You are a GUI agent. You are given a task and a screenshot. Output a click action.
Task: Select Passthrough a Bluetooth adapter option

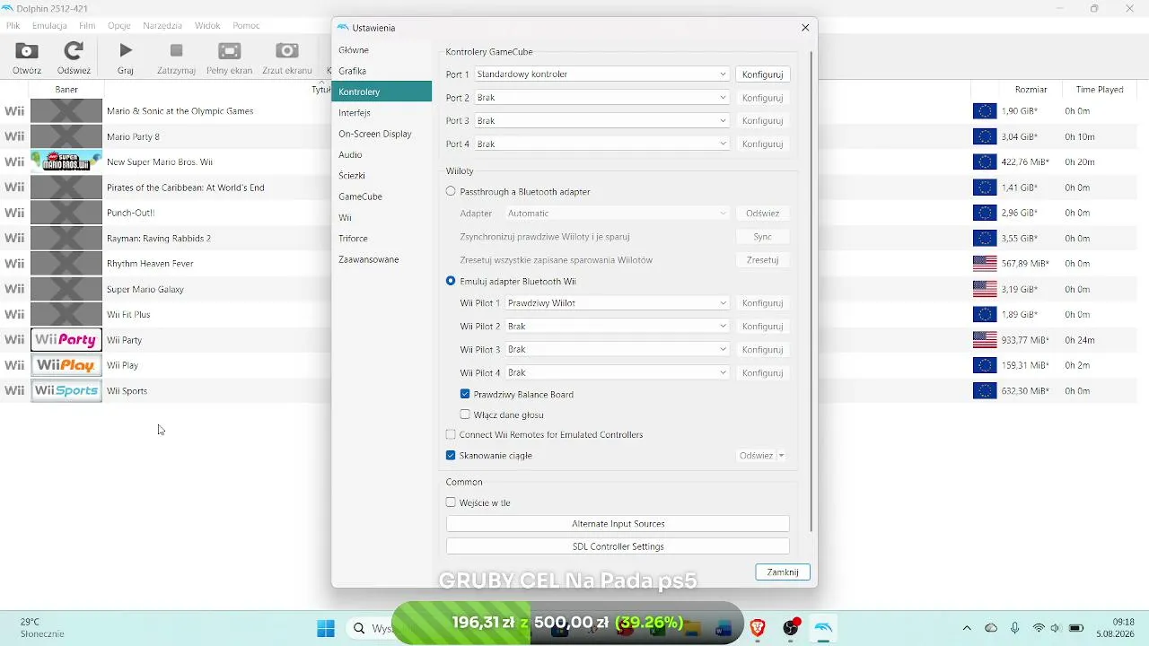[x=451, y=191]
